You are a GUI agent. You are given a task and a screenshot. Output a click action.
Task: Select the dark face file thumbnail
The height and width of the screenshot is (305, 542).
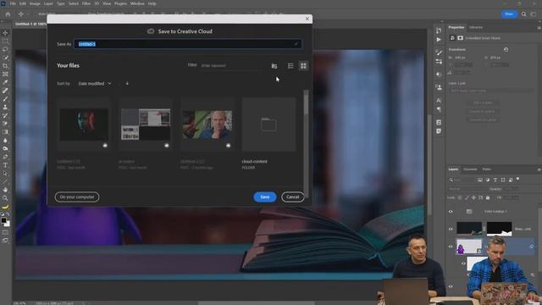pos(84,125)
